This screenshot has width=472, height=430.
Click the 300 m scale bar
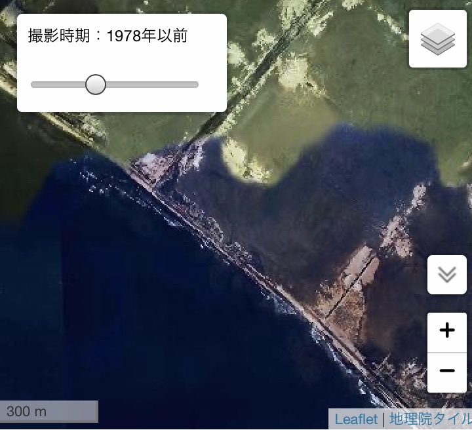coord(49,412)
